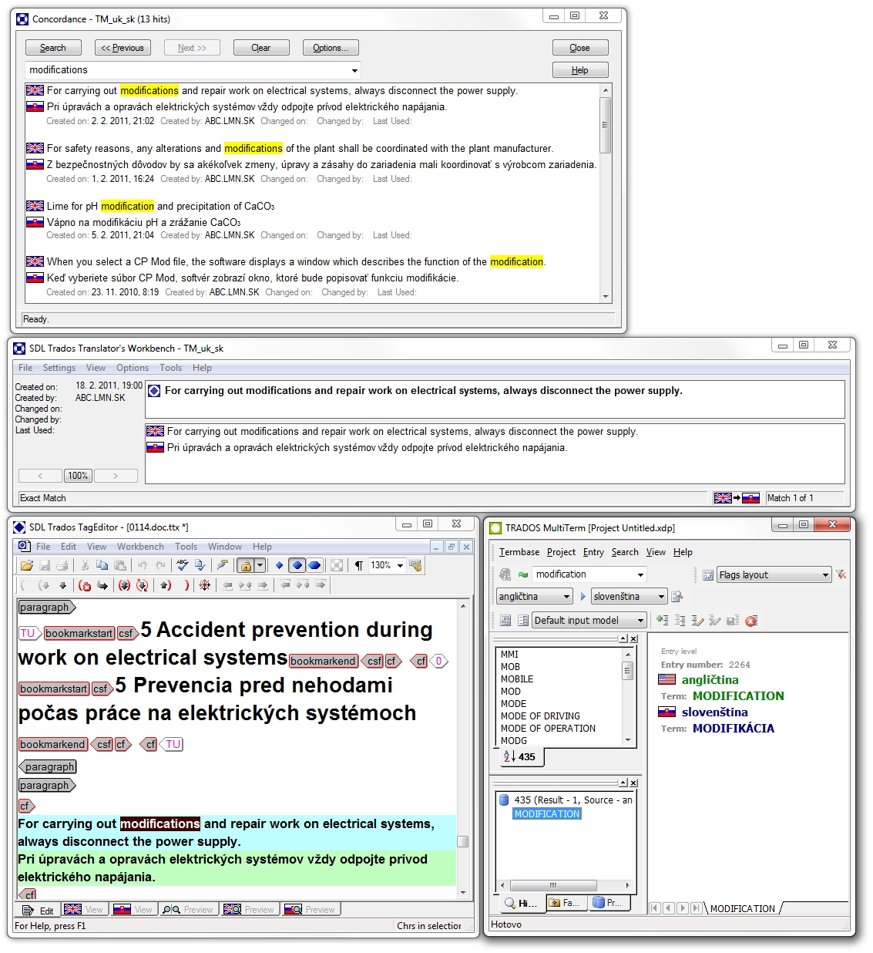
Task: Switch to the Fa... tab in MultiTerm
Action: (566, 903)
